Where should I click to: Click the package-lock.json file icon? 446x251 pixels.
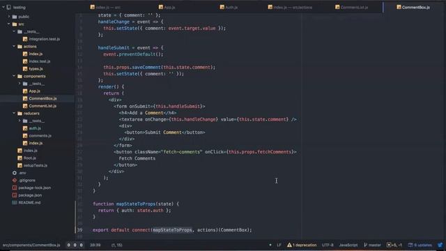coord(15,188)
